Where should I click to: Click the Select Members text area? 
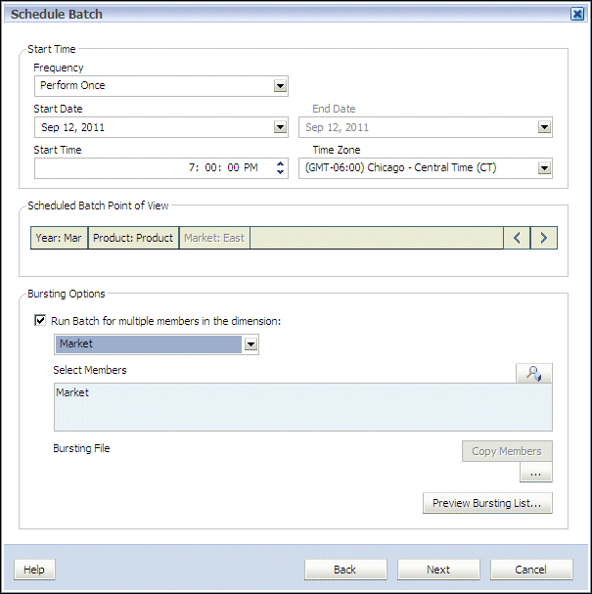point(302,407)
